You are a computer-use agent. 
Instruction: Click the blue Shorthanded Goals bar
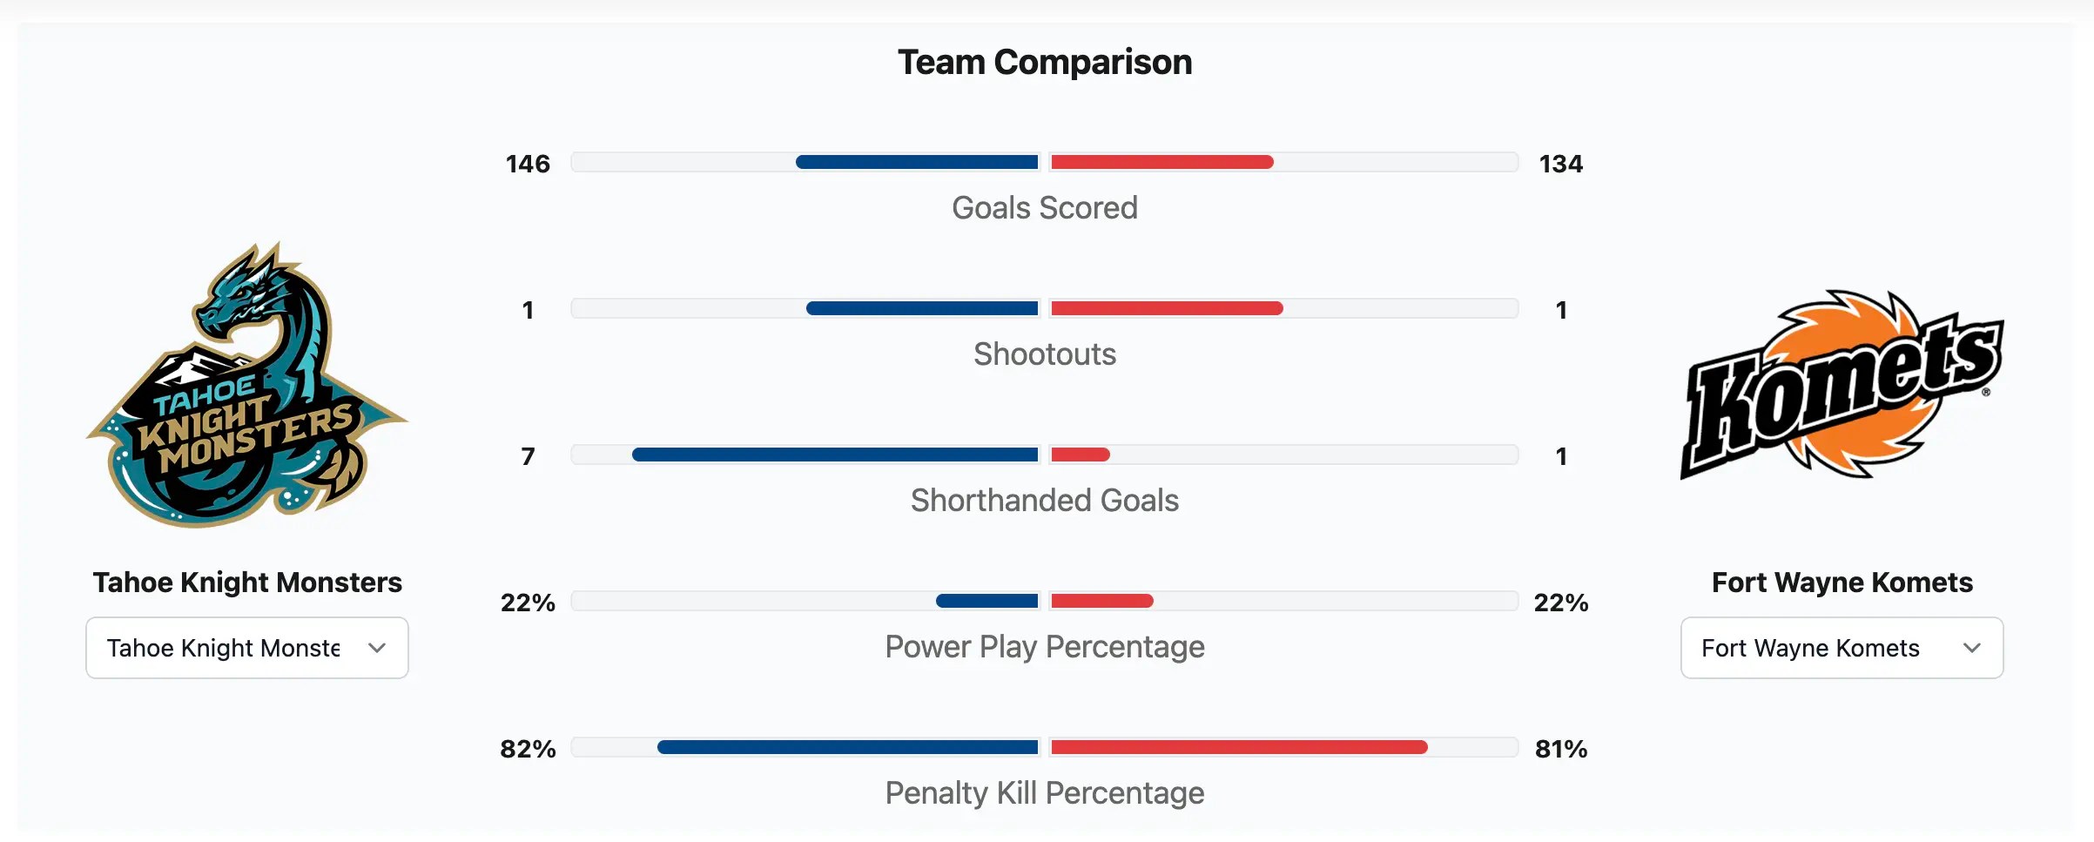(x=835, y=455)
